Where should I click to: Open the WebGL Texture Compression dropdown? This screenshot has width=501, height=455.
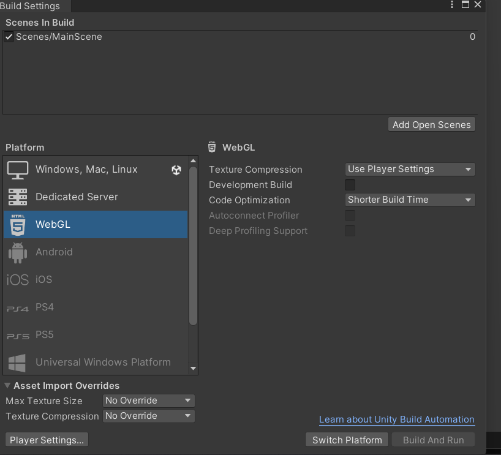(x=410, y=170)
